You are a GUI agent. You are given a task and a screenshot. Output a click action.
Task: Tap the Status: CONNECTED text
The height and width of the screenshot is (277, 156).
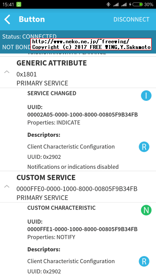tap(29, 36)
